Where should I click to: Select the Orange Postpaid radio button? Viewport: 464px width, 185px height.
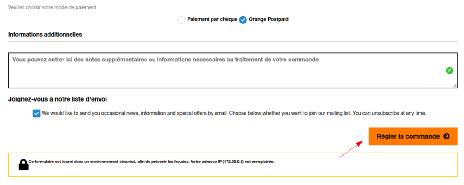click(x=243, y=20)
